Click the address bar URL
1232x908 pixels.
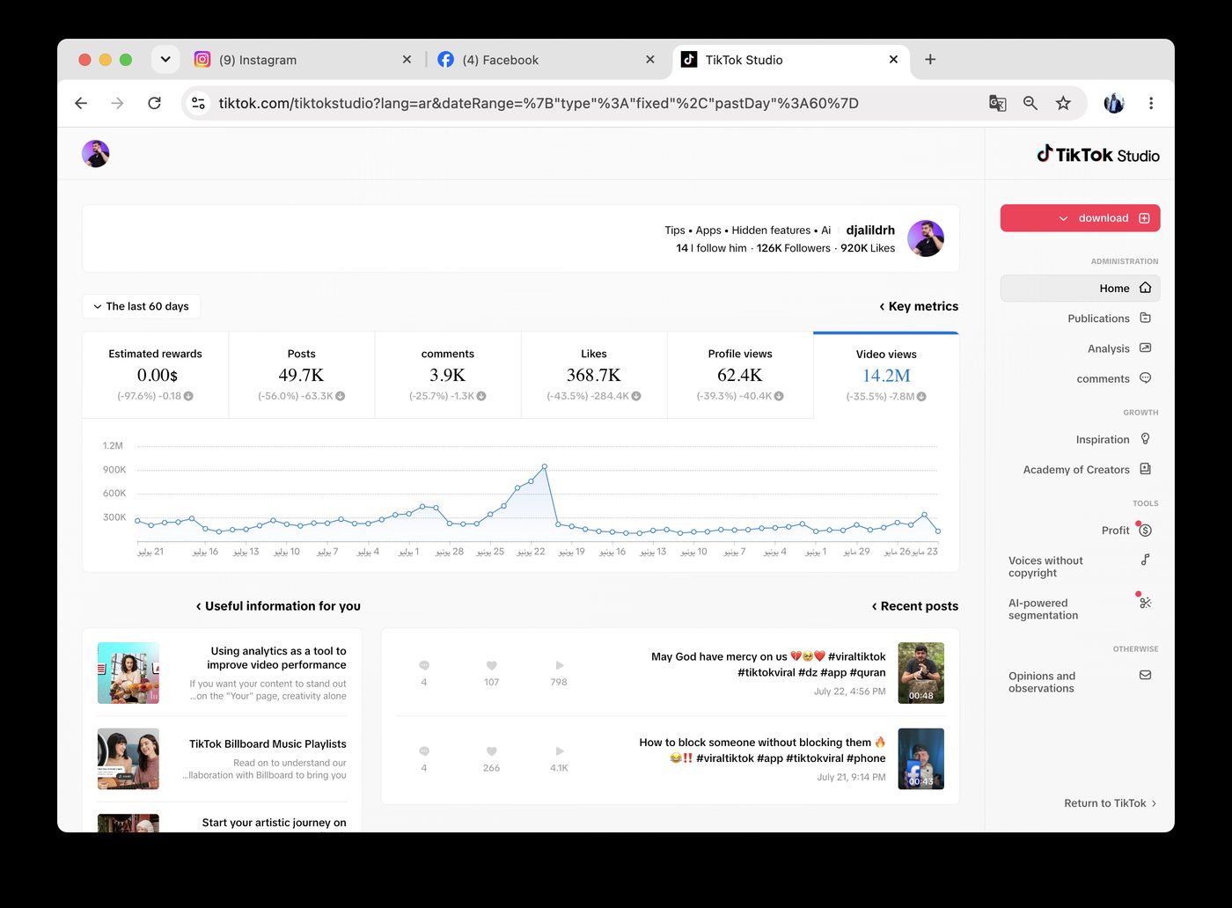[539, 103]
